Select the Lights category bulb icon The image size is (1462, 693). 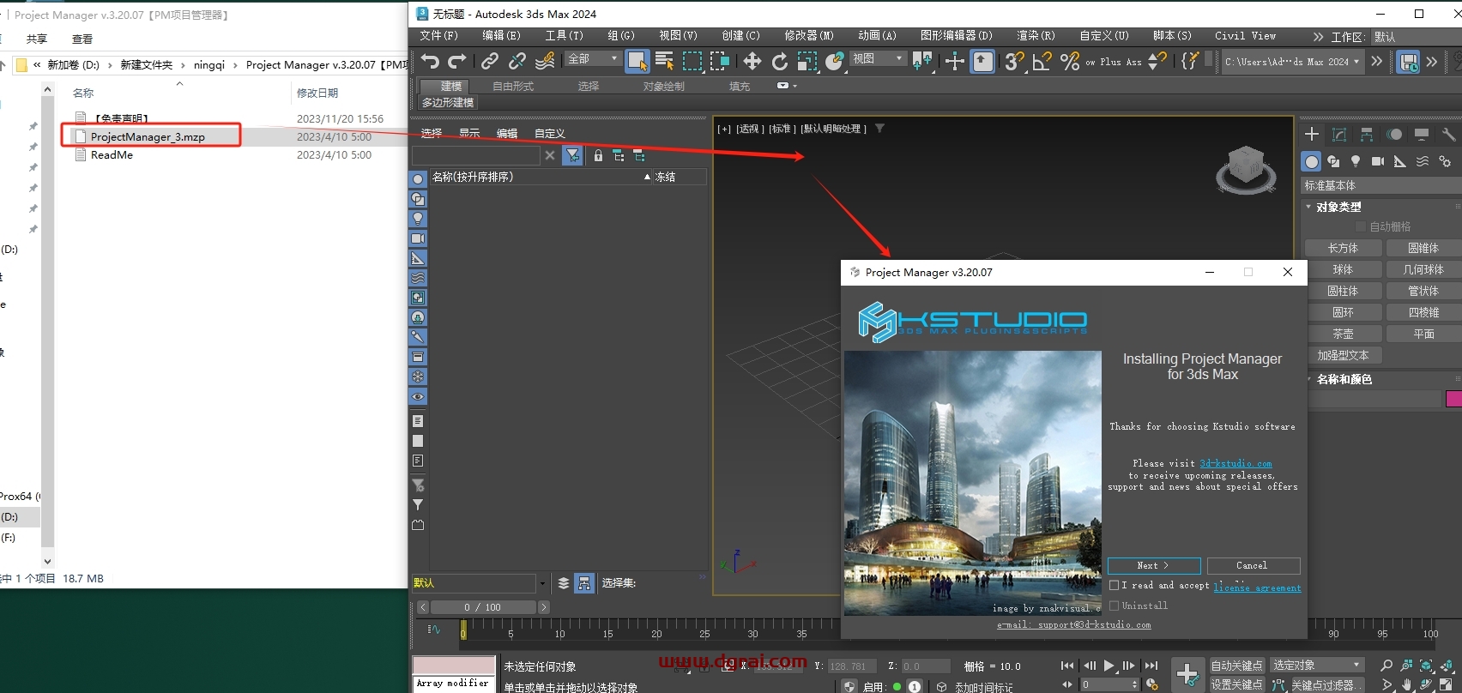pos(1356,161)
